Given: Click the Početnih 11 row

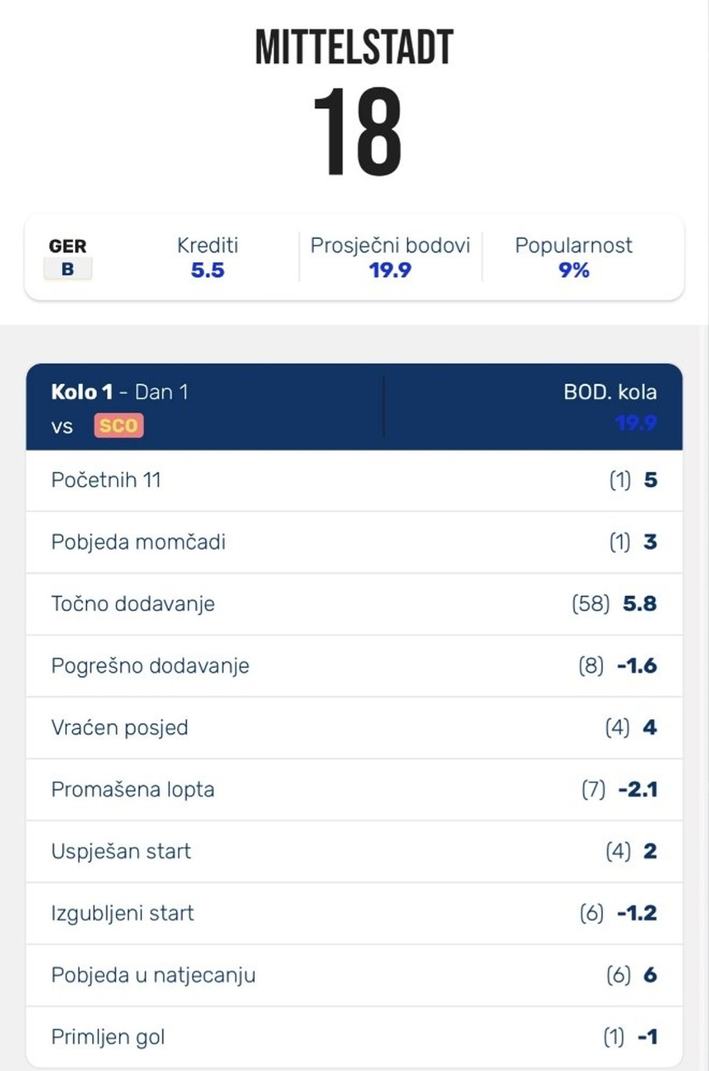Looking at the screenshot, I should click(x=354, y=480).
